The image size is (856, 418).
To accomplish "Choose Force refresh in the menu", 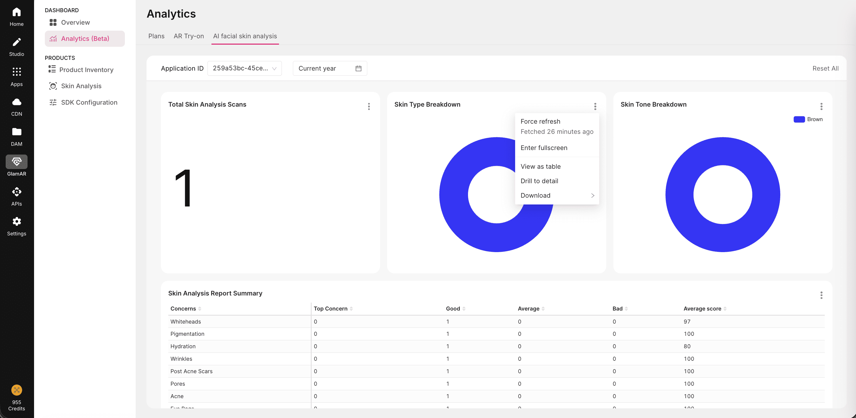I will (540, 122).
